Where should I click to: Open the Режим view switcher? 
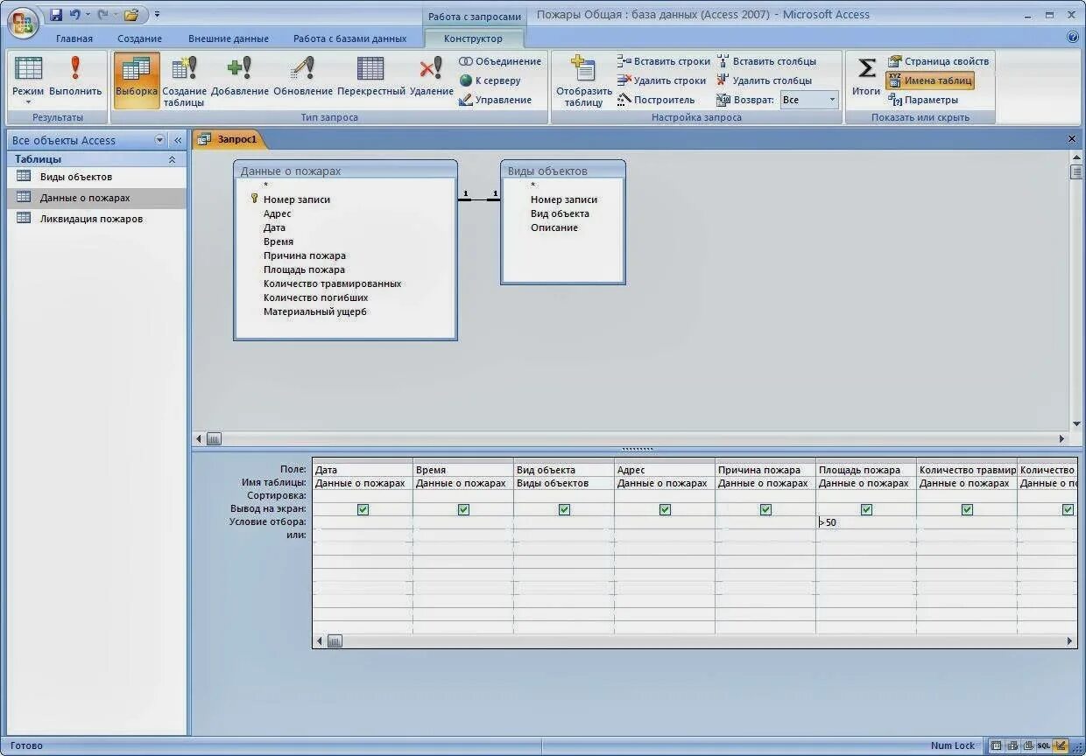[x=28, y=80]
